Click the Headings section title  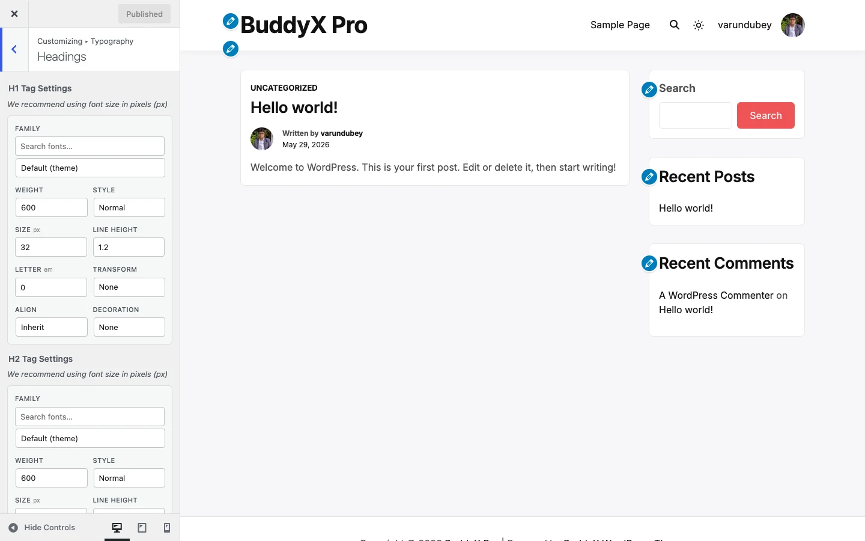click(62, 57)
